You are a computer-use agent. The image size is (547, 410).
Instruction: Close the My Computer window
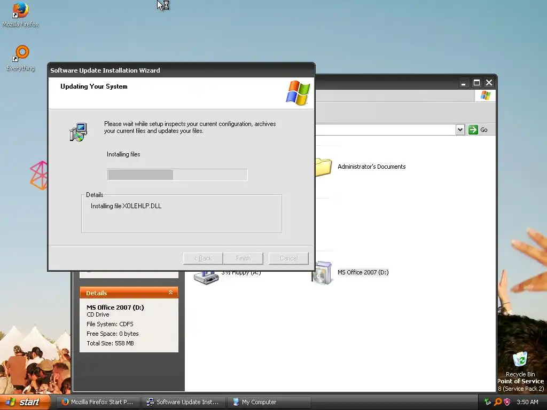pyautogui.click(x=489, y=83)
